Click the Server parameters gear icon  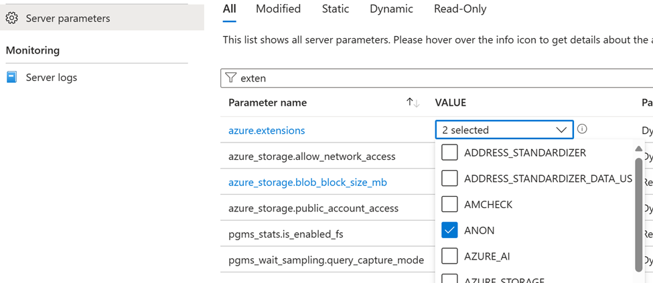tap(11, 18)
